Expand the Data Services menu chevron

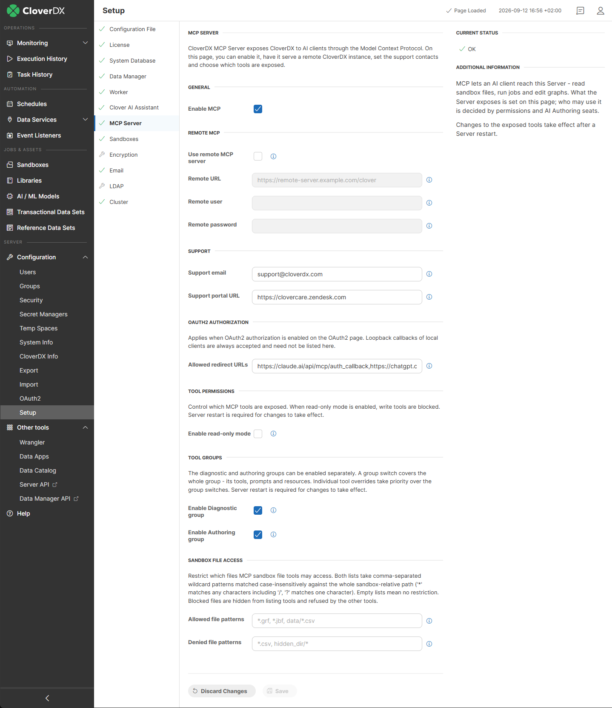click(x=85, y=120)
